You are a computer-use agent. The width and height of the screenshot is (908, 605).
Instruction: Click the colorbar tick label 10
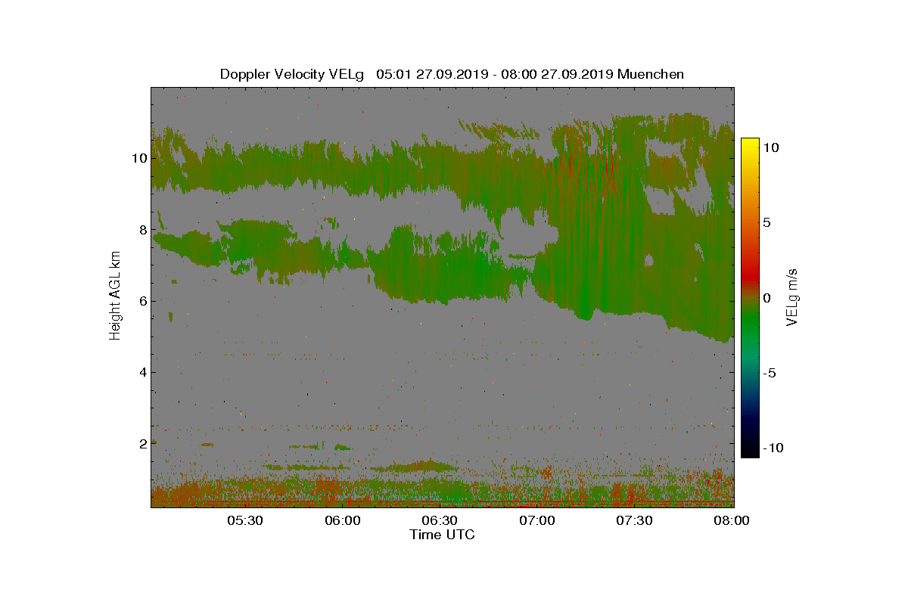(772, 148)
